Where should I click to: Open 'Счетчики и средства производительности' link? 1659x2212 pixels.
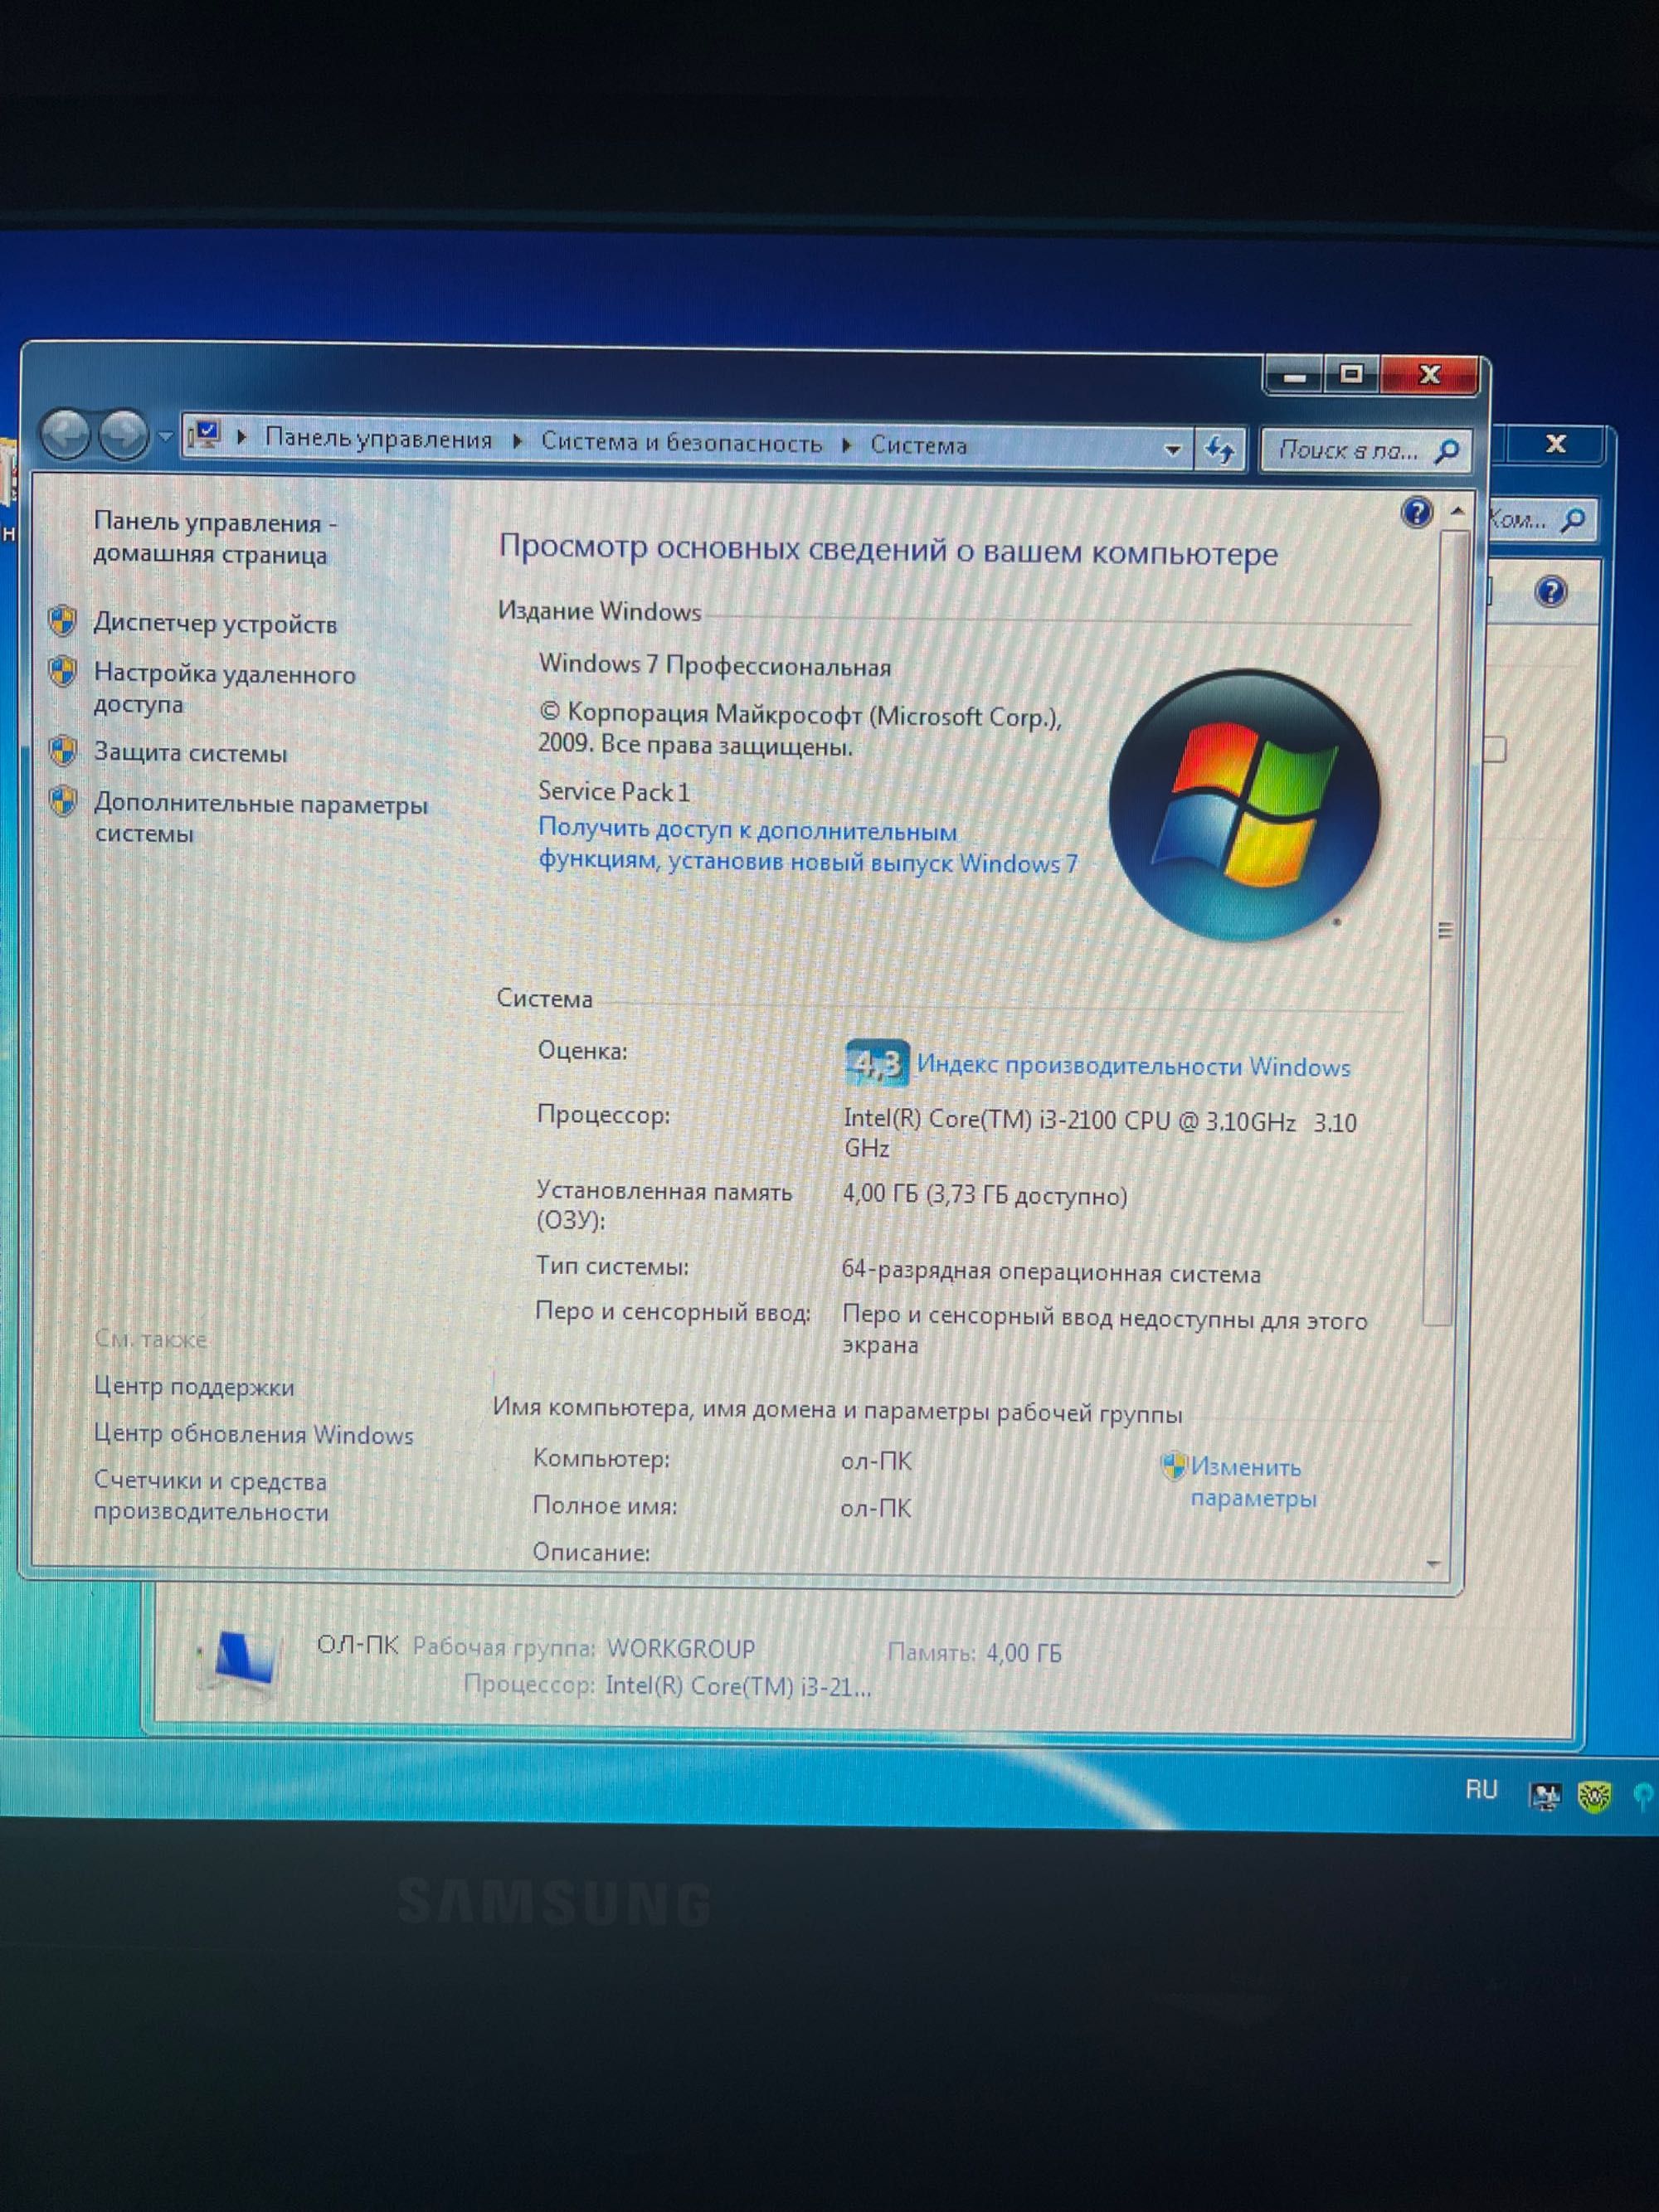211,1496
